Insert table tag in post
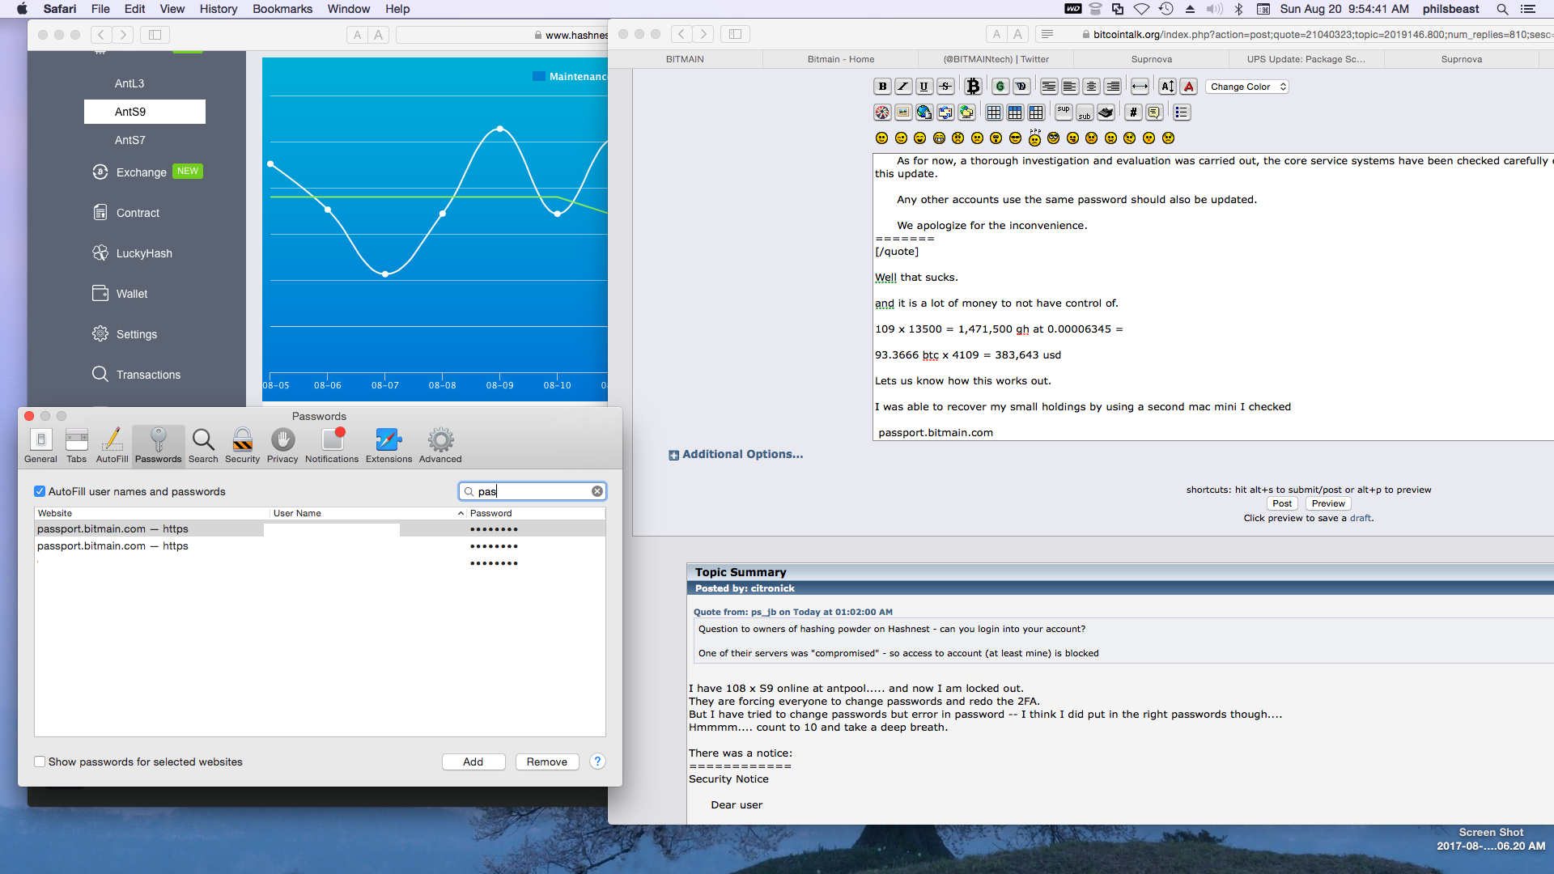This screenshot has width=1554, height=874. (x=994, y=112)
